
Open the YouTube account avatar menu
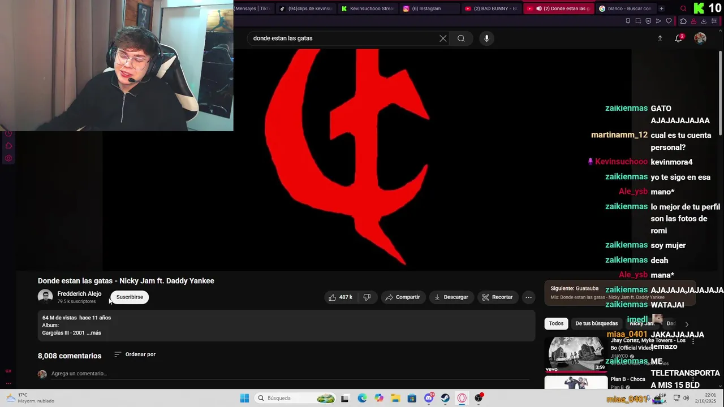tap(700, 38)
